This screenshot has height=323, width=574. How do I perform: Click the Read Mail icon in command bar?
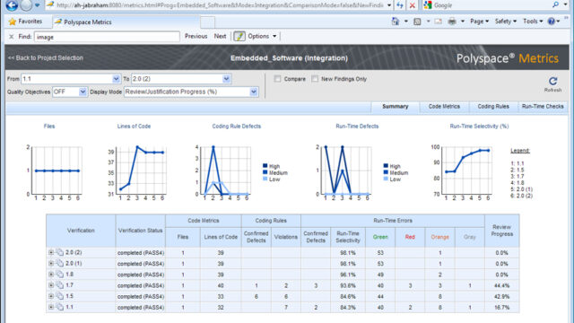[439, 22]
